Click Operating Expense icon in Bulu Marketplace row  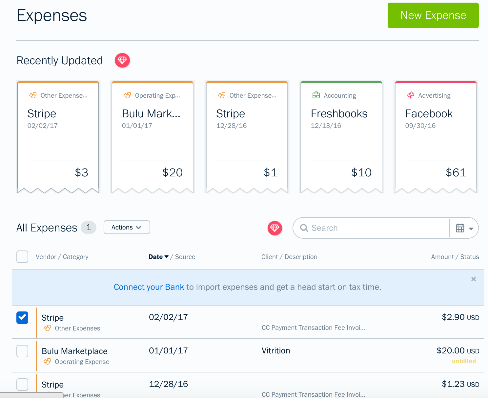tap(47, 362)
